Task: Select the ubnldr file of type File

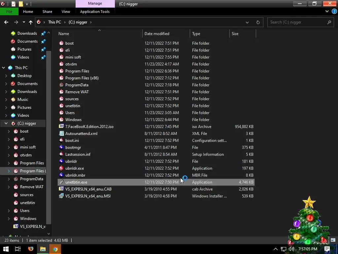Action: (156, 161)
